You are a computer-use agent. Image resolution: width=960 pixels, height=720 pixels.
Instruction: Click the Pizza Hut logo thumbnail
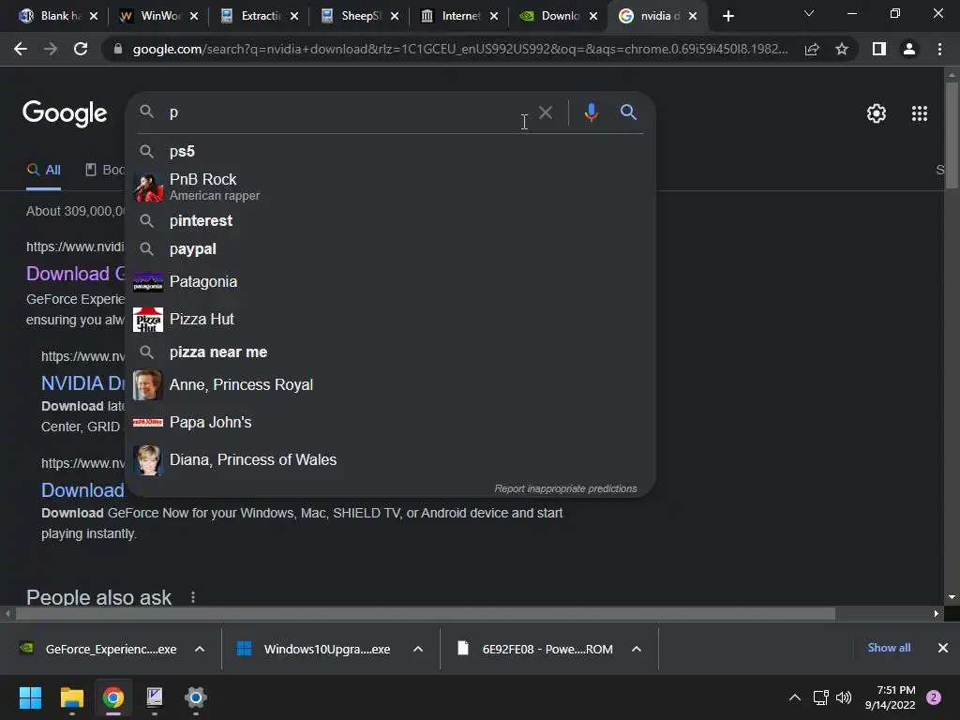point(148,320)
